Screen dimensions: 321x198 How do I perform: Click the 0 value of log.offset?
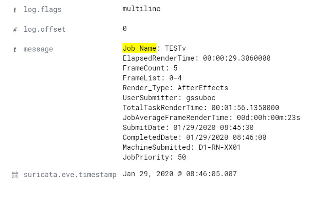point(125,29)
